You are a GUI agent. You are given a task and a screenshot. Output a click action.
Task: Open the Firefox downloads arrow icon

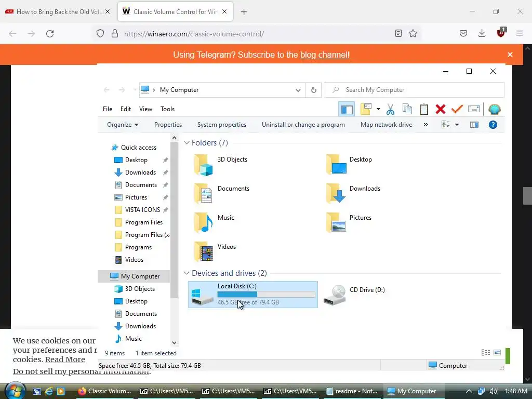pos(482,33)
